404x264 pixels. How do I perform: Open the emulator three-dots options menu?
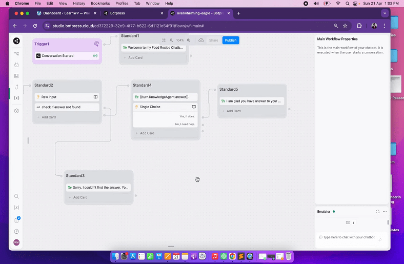385,212
